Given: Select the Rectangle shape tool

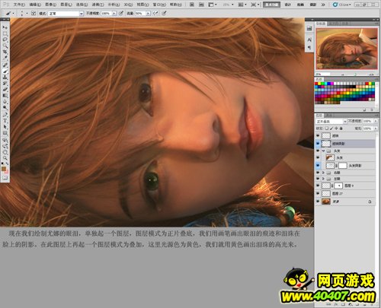Looking at the screenshot, I should [x=5, y=133].
